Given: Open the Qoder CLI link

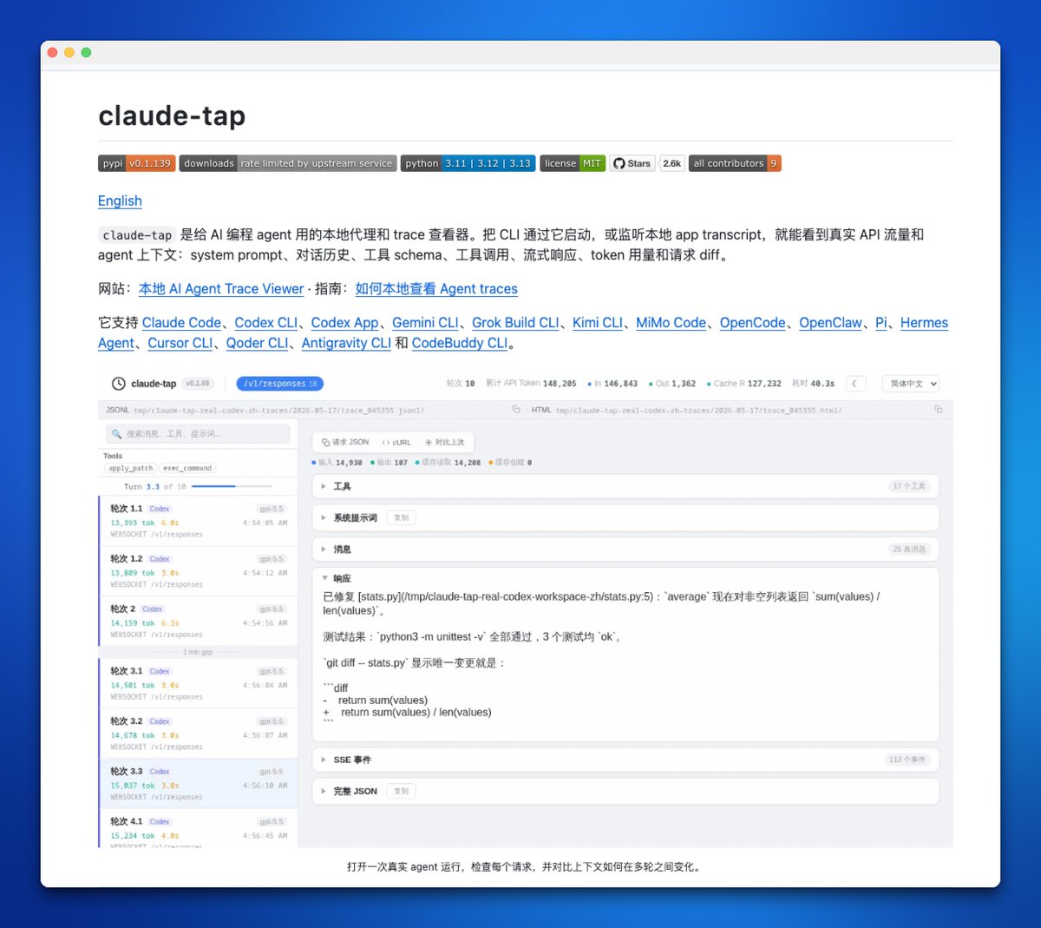Looking at the screenshot, I should [x=257, y=343].
